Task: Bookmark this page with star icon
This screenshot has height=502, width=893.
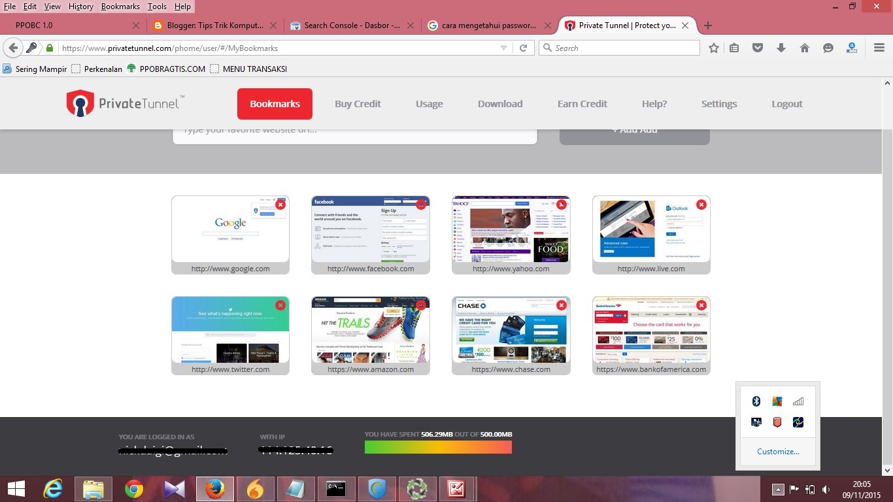Action: (x=714, y=48)
